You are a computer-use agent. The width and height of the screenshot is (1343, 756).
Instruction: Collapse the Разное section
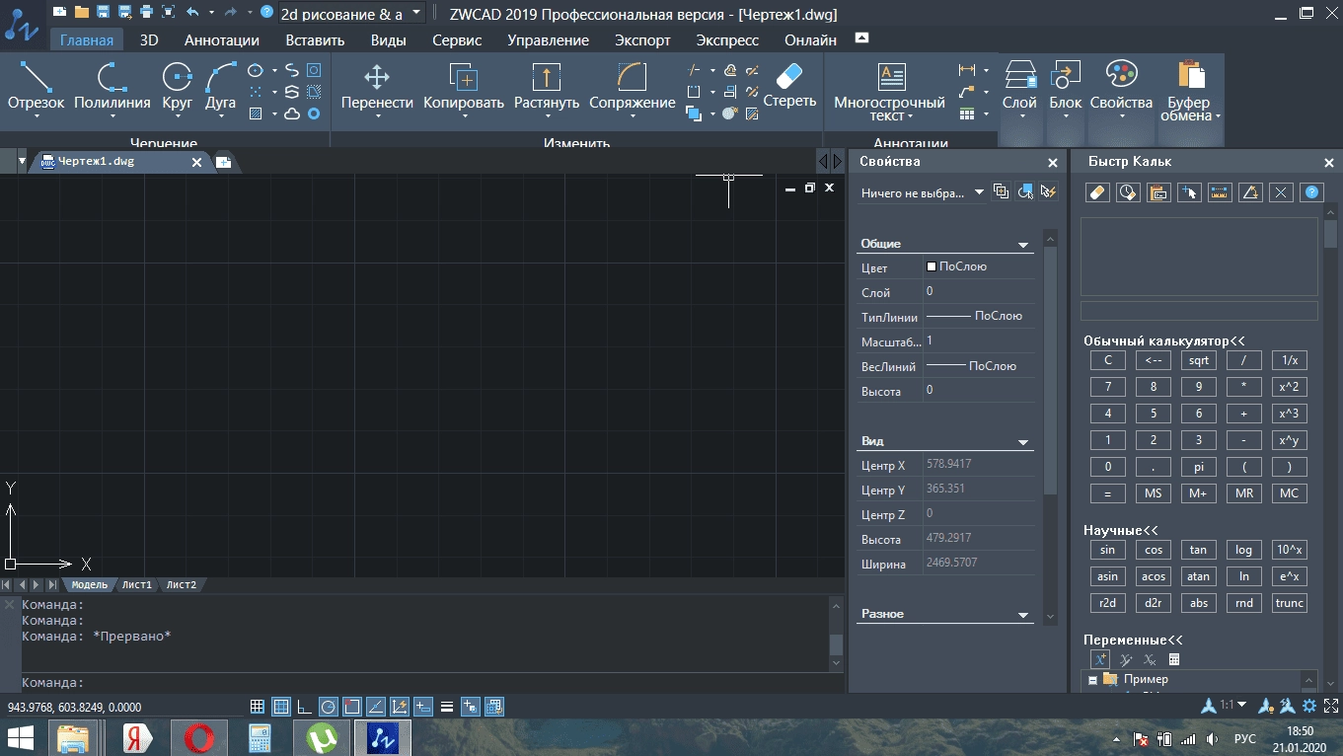[1023, 615]
